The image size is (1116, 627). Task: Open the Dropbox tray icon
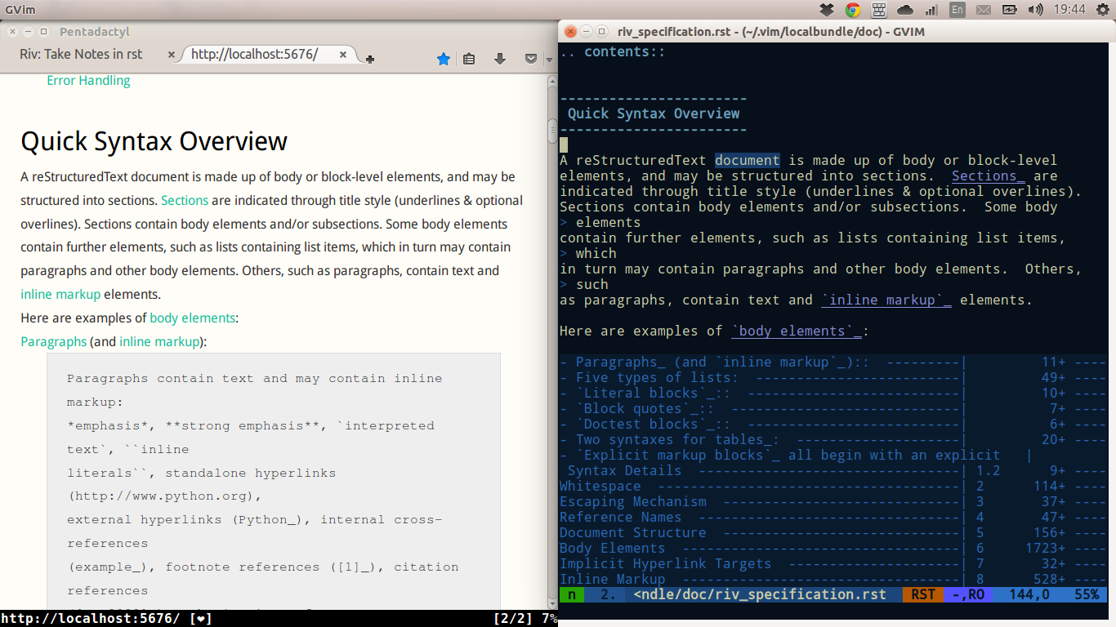coord(827,10)
